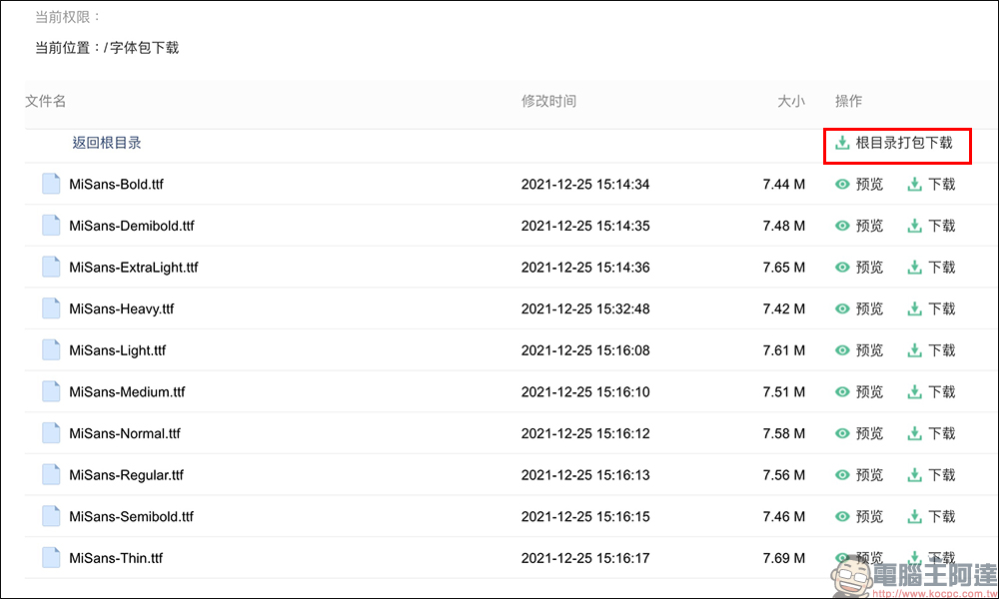Download MiSans-Light.ttf via 下载
Screen dimensions: 999x599
(x=931, y=350)
